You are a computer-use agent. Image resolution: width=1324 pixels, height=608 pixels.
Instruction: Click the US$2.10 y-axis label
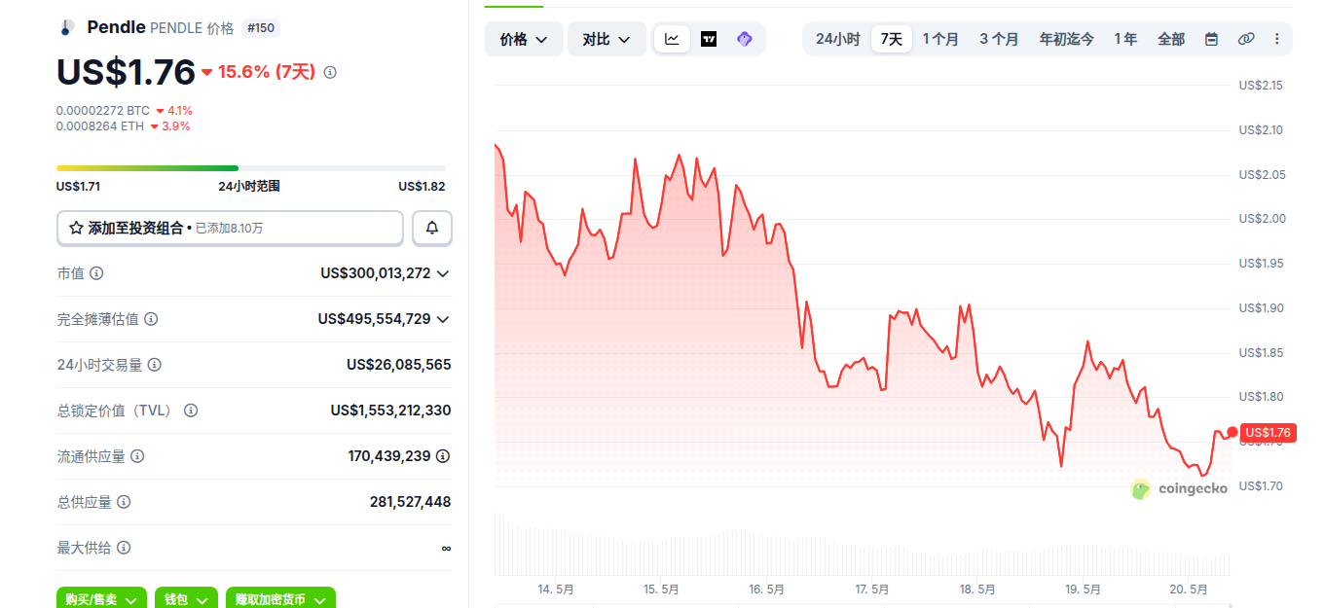[1261, 130]
